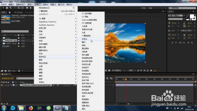
Task: Click the Project panel search field
Action: click(x=15, y=31)
